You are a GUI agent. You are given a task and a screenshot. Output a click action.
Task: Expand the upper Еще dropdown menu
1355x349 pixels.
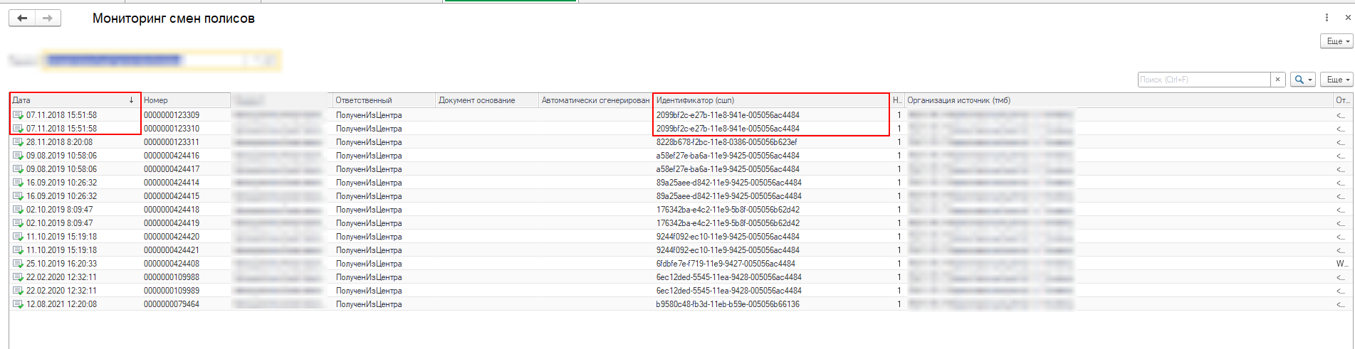point(1336,41)
